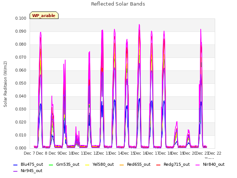Click the Dec 7 x-axis label
The width and height of the screenshot is (237, 178).
29,153
